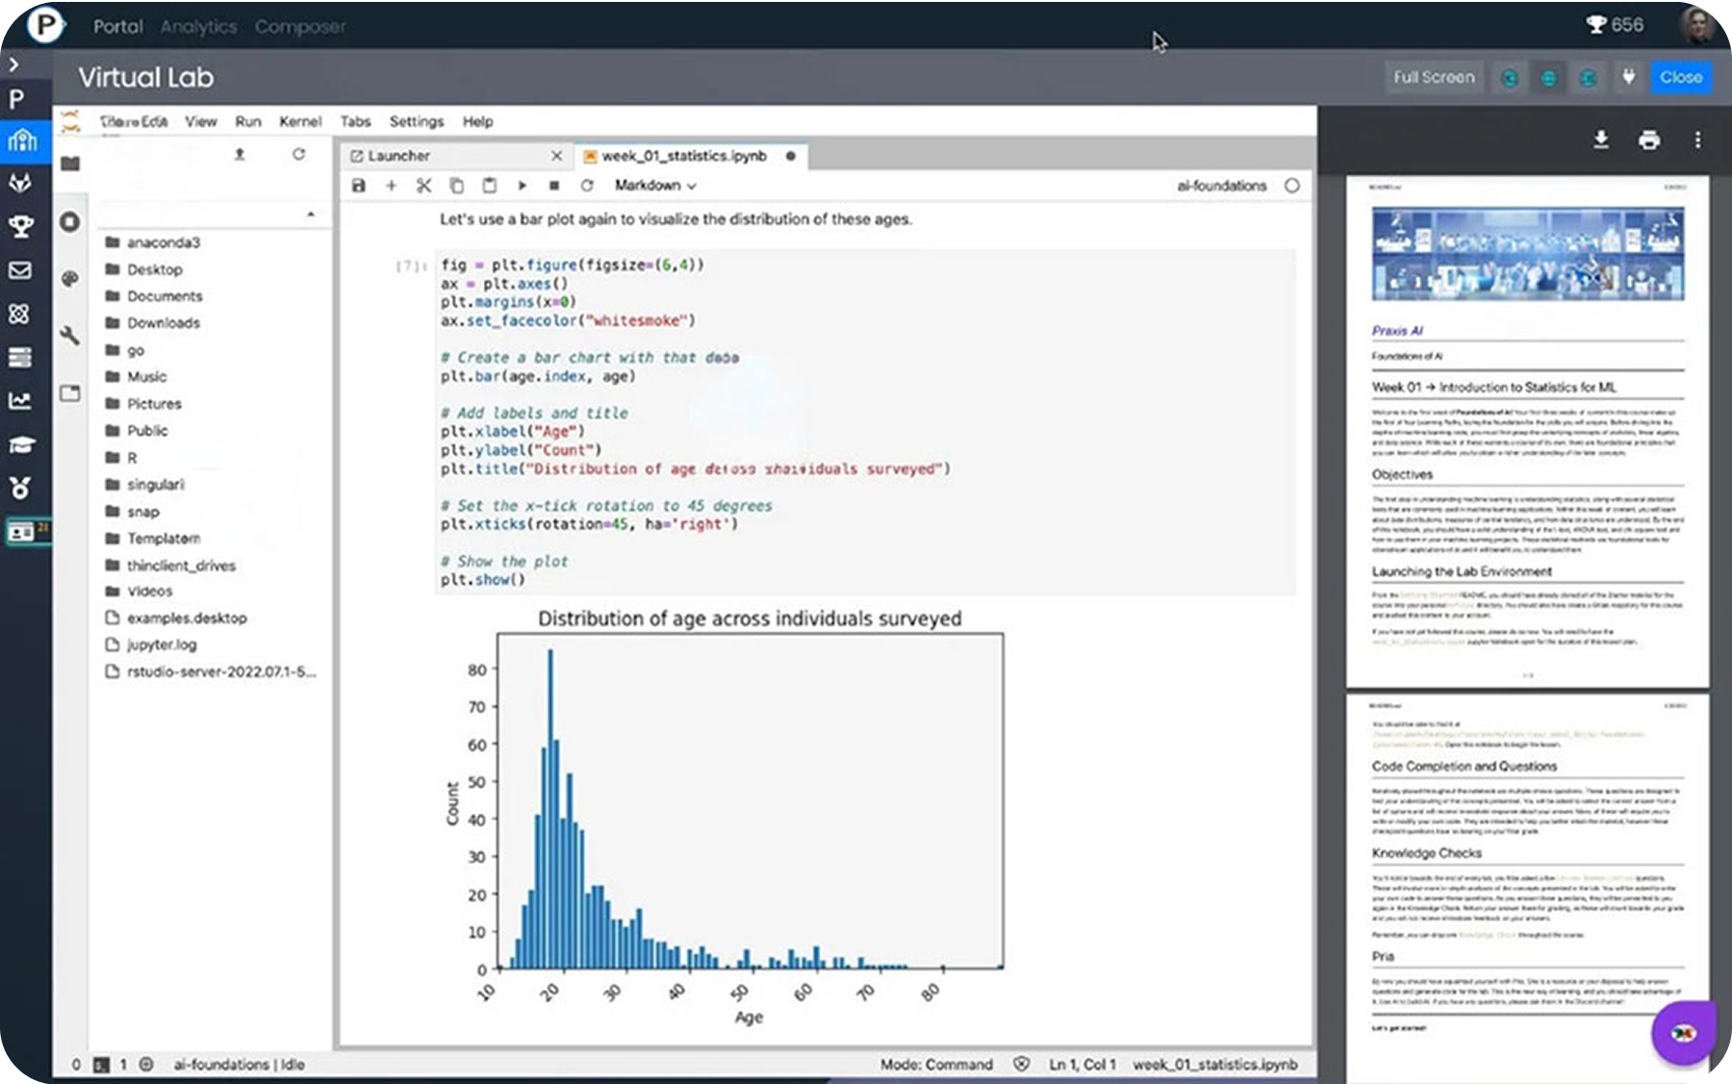Open the purple chat assistant bubble
The width and height of the screenshot is (1732, 1084).
[x=1683, y=1033]
